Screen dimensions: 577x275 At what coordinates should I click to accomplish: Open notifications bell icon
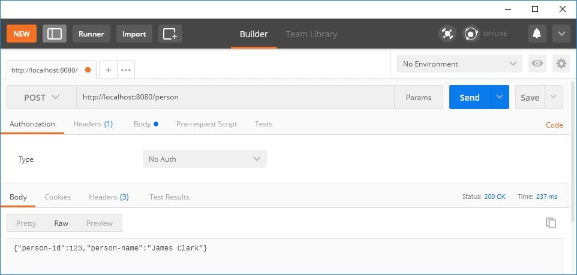[x=537, y=34]
